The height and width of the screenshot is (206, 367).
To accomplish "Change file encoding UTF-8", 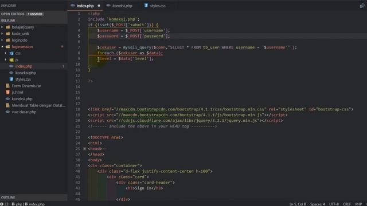I will pyautogui.click(x=334, y=204).
